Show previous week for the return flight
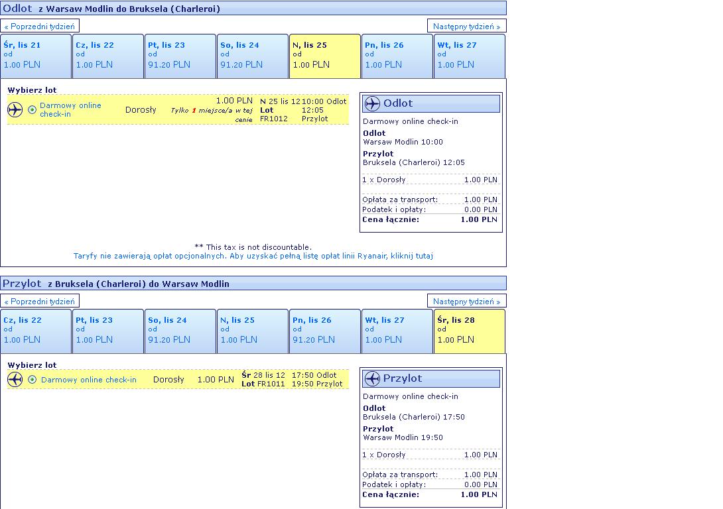The width and height of the screenshot is (723, 509). (40, 302)
